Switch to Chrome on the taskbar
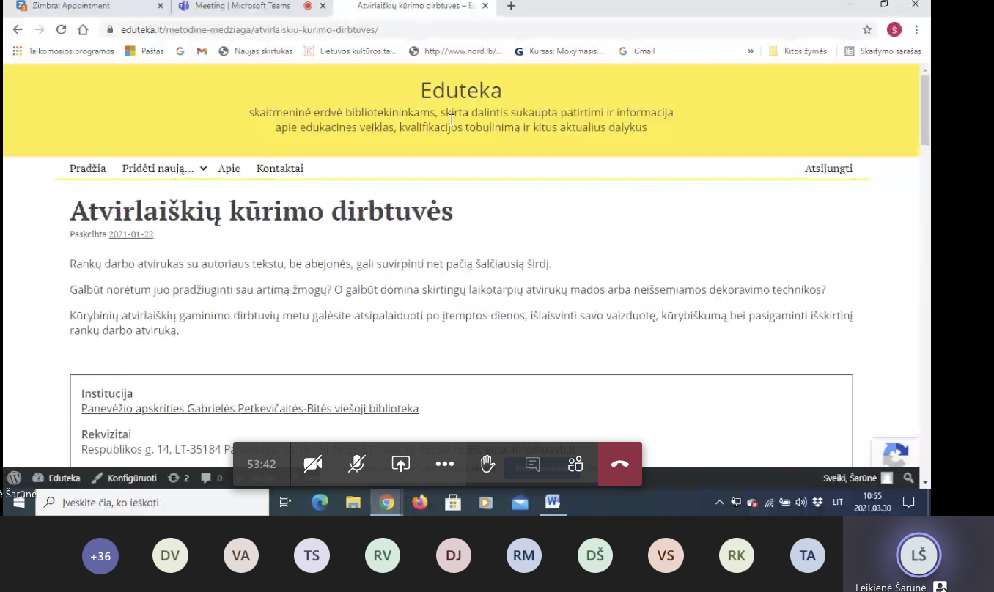994x592 pixels. [x=387, y=503]
